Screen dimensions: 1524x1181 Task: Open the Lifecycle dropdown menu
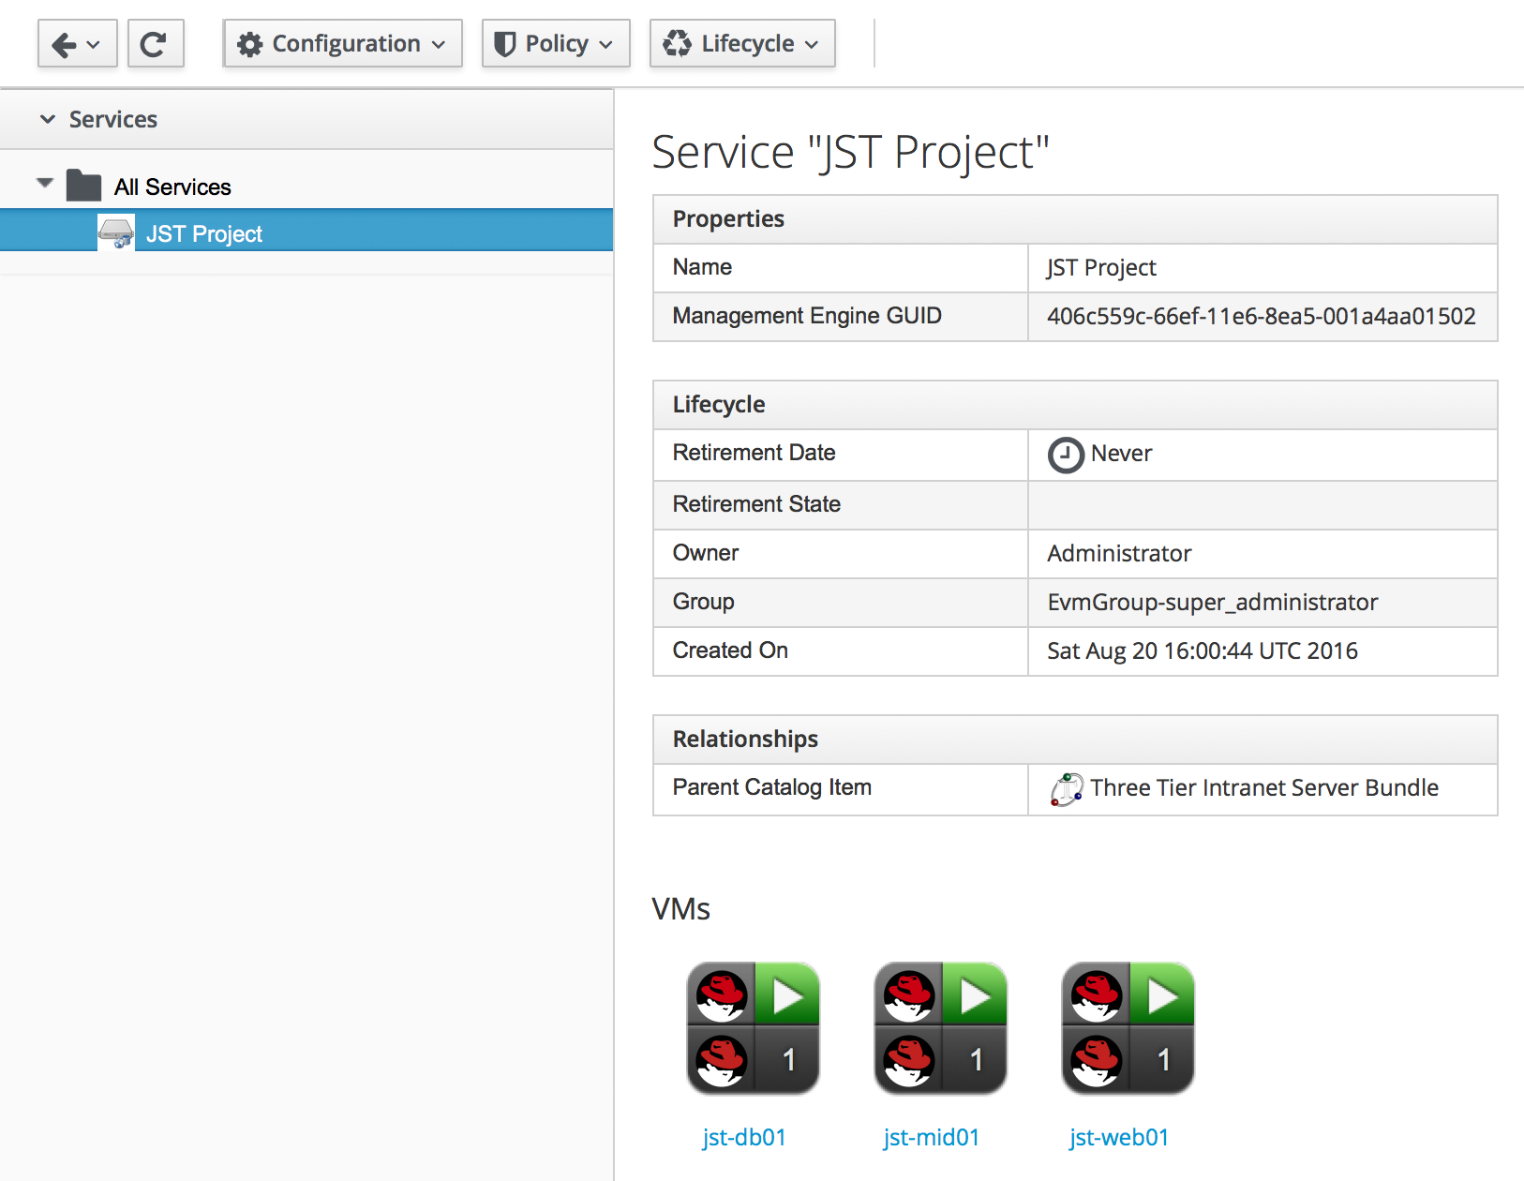[741, 44]
